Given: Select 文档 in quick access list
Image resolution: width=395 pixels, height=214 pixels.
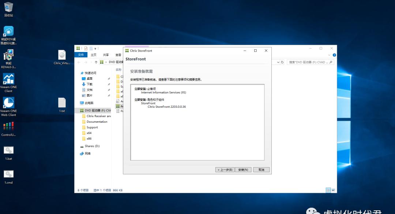Looking at the screenshot, I should tap(89, 90).
